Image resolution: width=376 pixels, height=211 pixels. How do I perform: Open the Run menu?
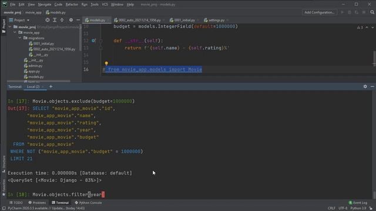[85, 5]
